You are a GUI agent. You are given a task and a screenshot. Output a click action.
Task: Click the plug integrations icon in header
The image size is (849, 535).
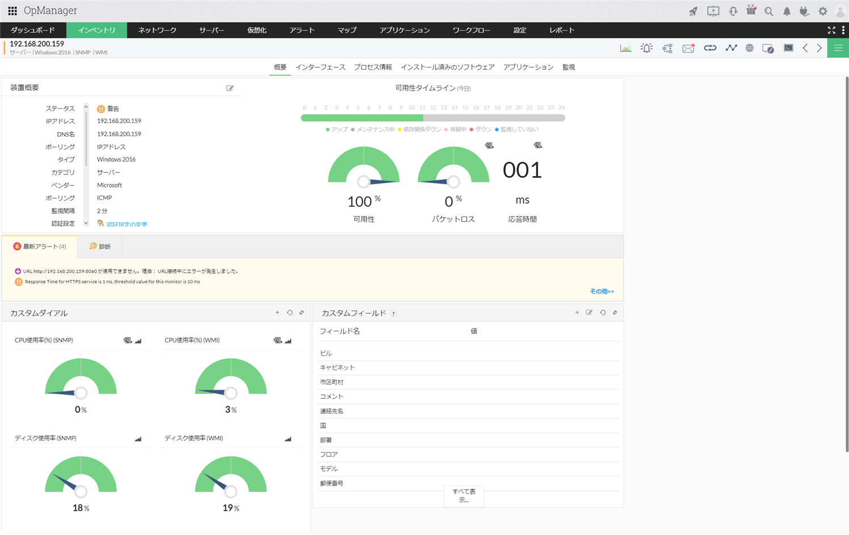point(804,11)
